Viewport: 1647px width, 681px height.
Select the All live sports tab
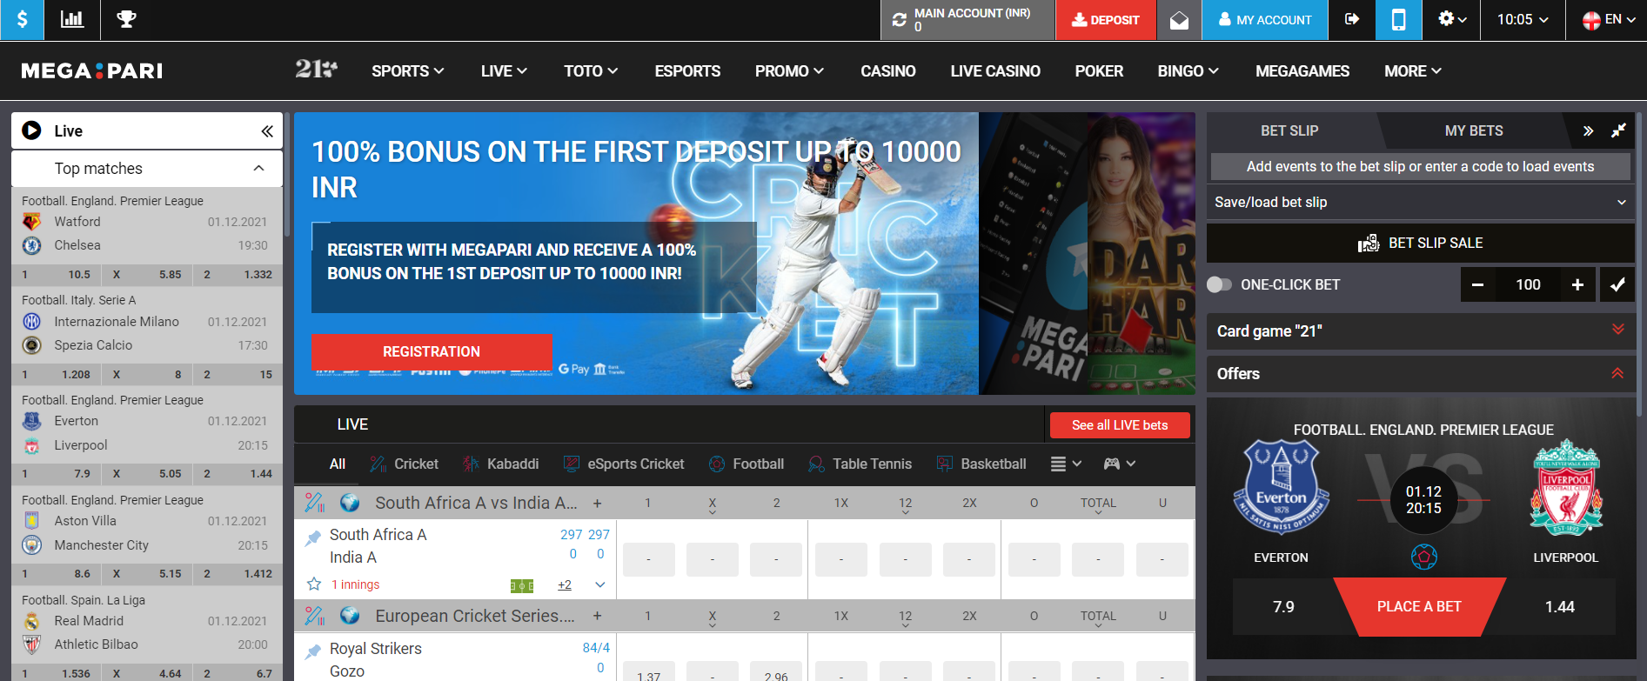338,464
